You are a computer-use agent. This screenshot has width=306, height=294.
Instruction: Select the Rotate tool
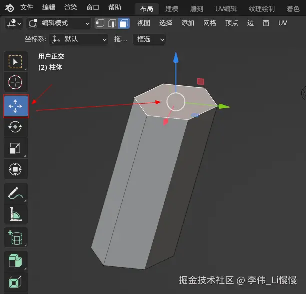(16, 127)
